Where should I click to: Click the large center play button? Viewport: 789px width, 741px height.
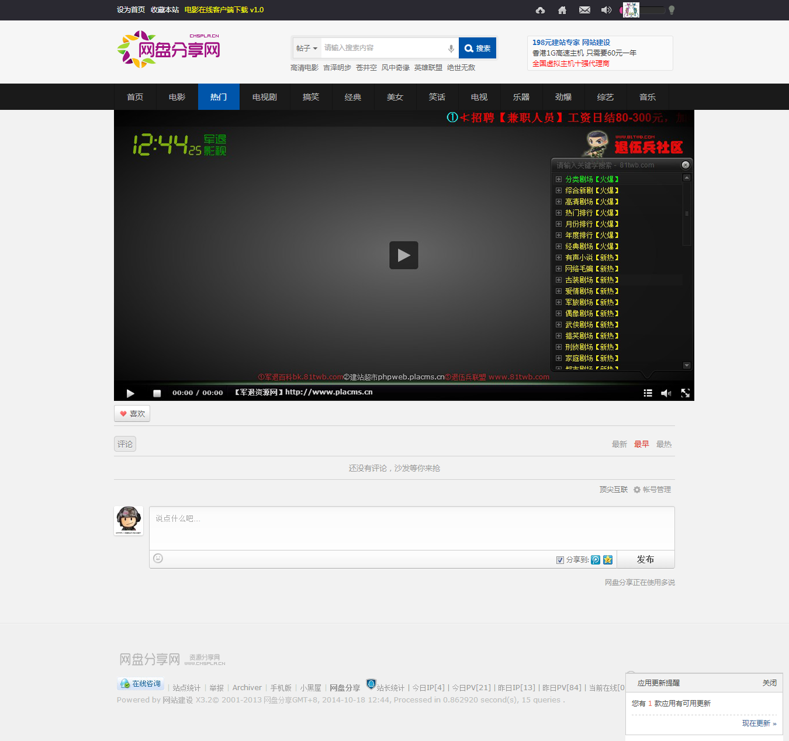pyautogui.click(x=404, y=255)
